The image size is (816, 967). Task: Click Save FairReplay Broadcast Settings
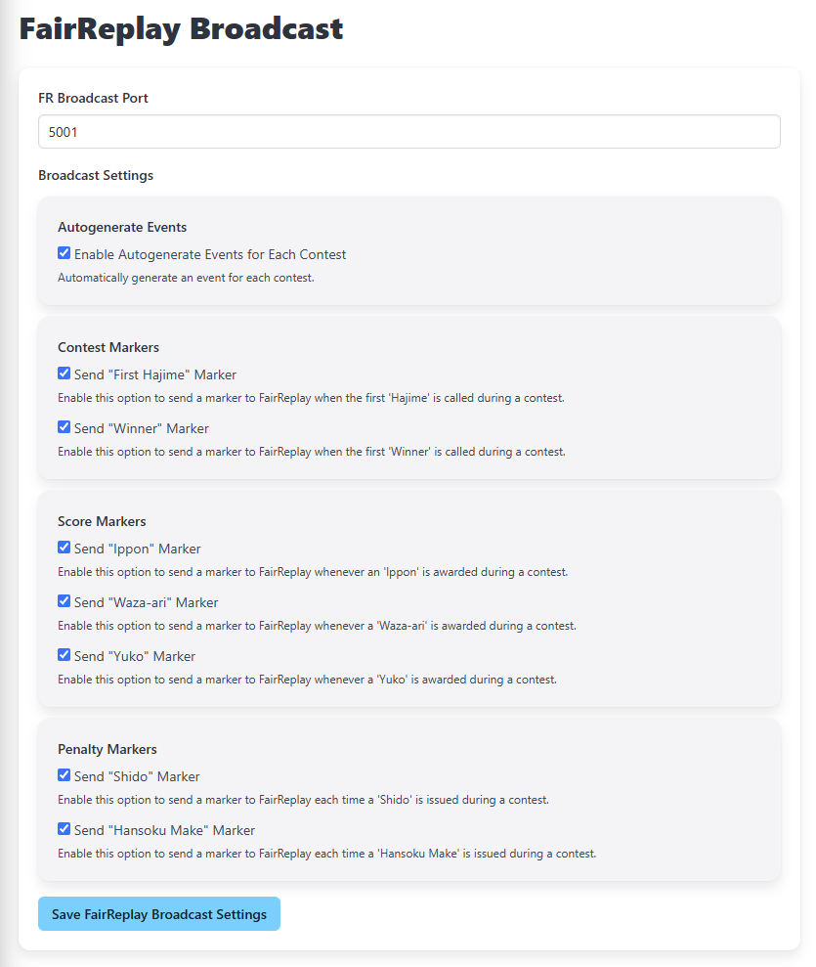click(158, 913)
